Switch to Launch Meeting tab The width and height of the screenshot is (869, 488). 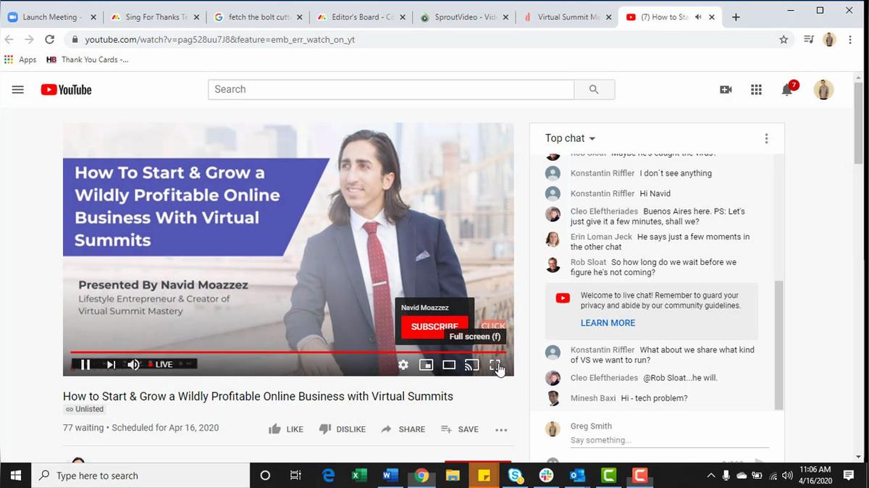click(x=52, y=17)
